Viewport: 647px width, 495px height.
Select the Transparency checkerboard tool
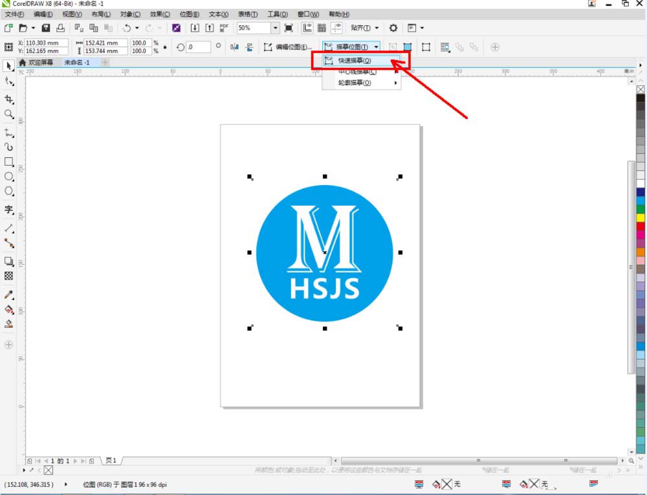tap(8, 276)
